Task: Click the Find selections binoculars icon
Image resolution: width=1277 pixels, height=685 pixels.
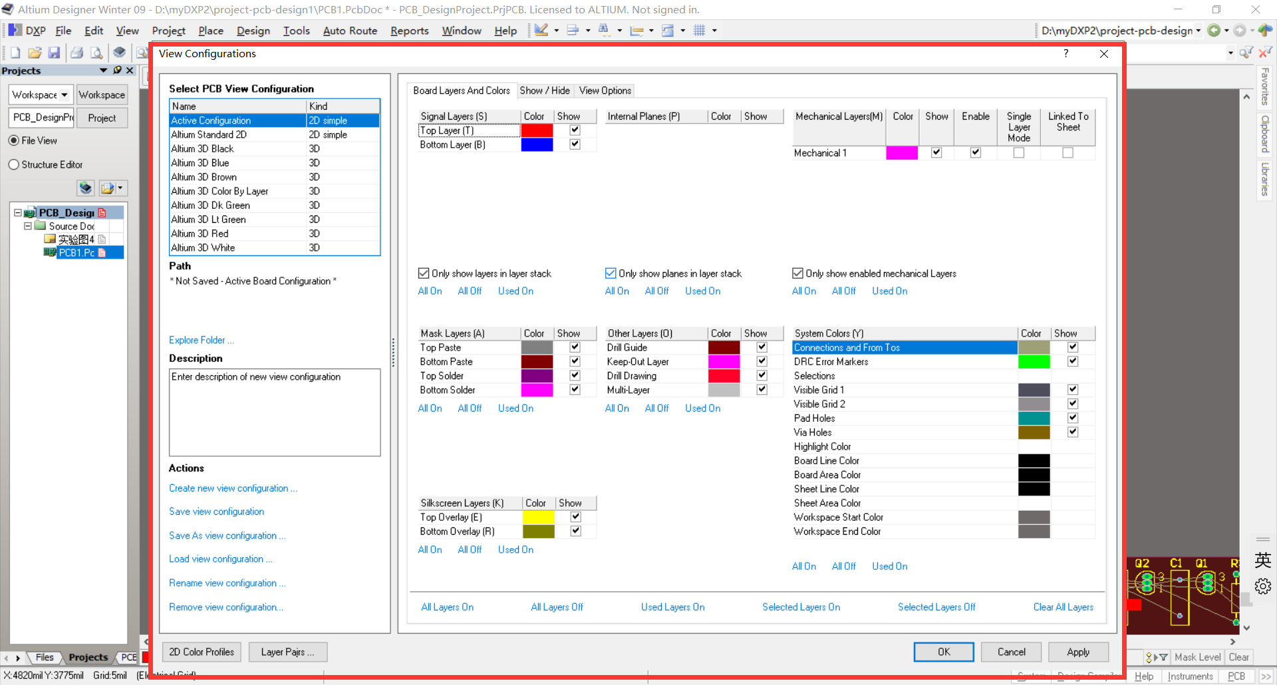Action: pyautogui.click(x=604, y=30)
